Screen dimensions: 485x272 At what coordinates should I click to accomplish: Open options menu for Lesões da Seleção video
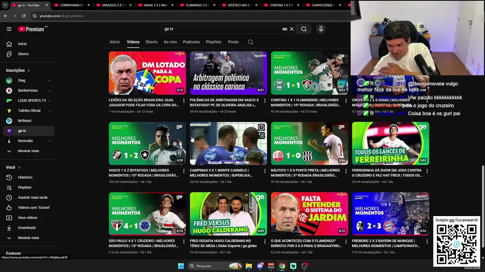point(184,101)
